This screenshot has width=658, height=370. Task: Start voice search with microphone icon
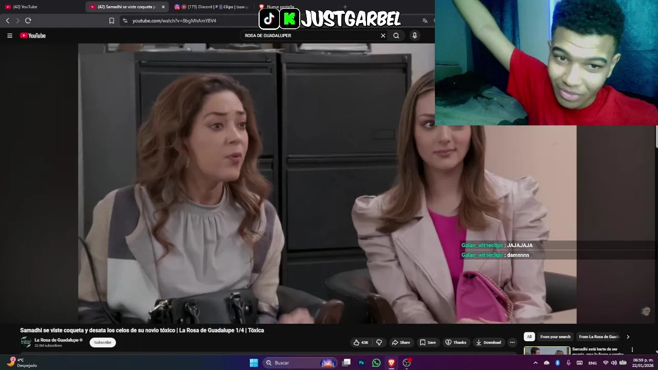(x=415, y=35)
